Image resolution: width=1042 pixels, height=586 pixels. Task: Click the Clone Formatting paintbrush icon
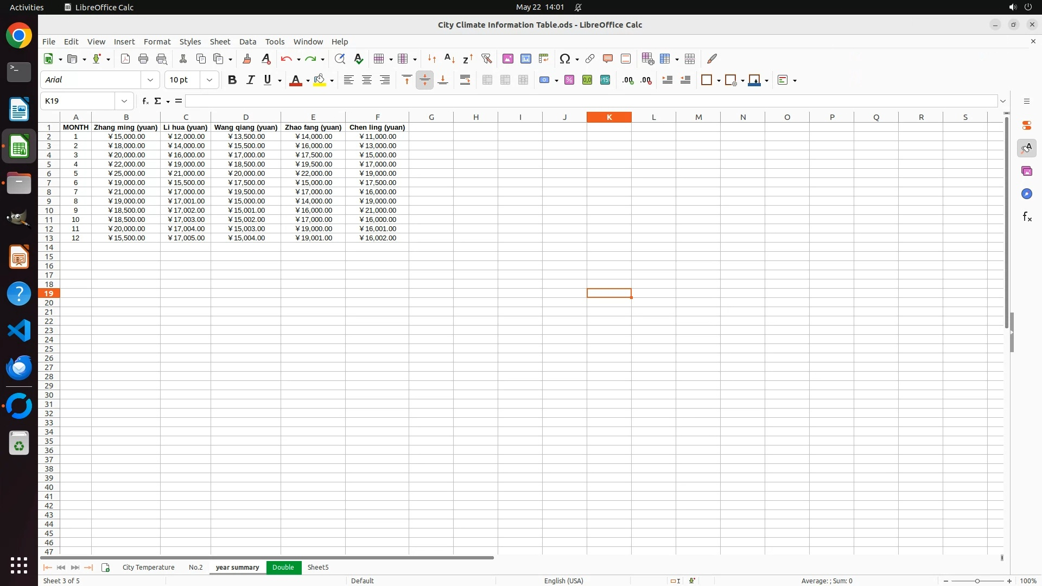[x=247, y=59]
